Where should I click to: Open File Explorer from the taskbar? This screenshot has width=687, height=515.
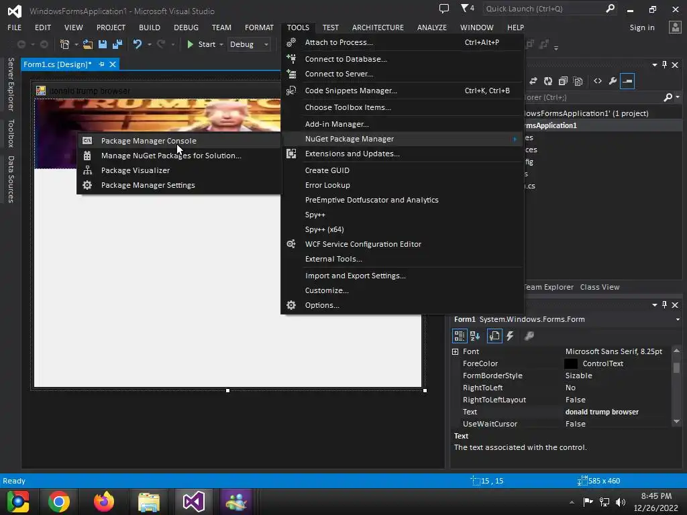(x=149, y=502)
